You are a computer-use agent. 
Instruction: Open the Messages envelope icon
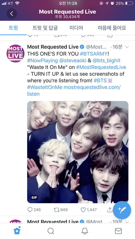[x=118, y=231]
